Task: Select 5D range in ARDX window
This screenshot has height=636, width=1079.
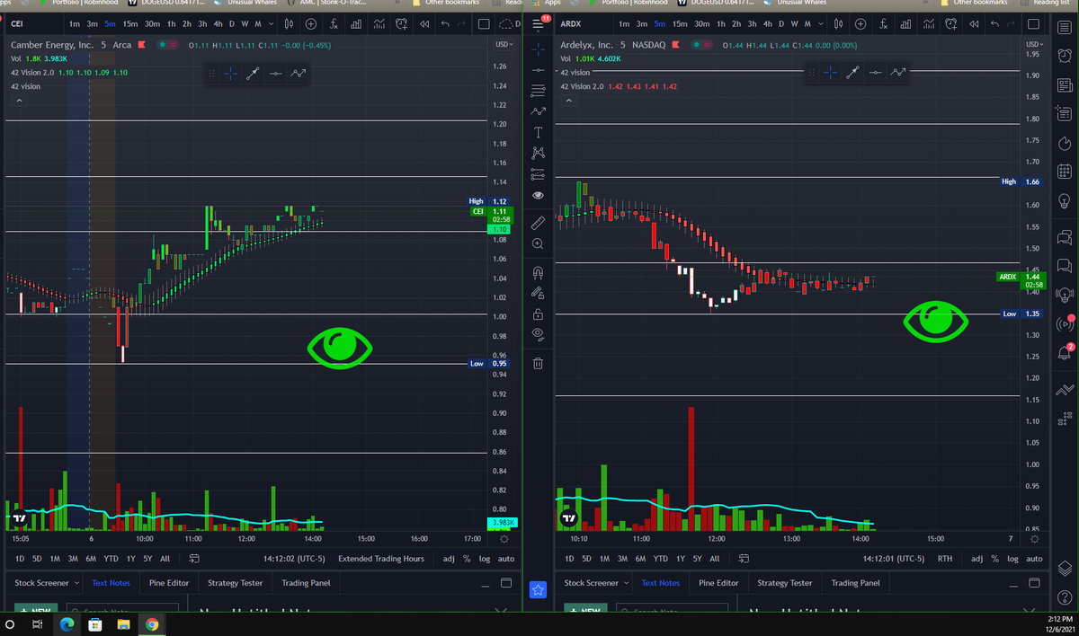Action: pos(586,559)
